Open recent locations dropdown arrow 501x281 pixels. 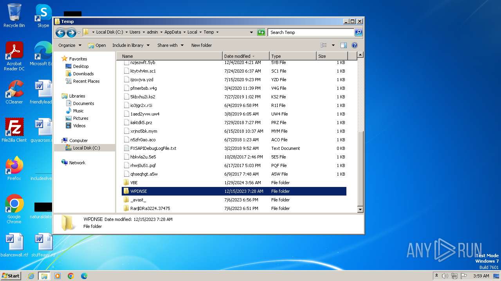point(79,32)
